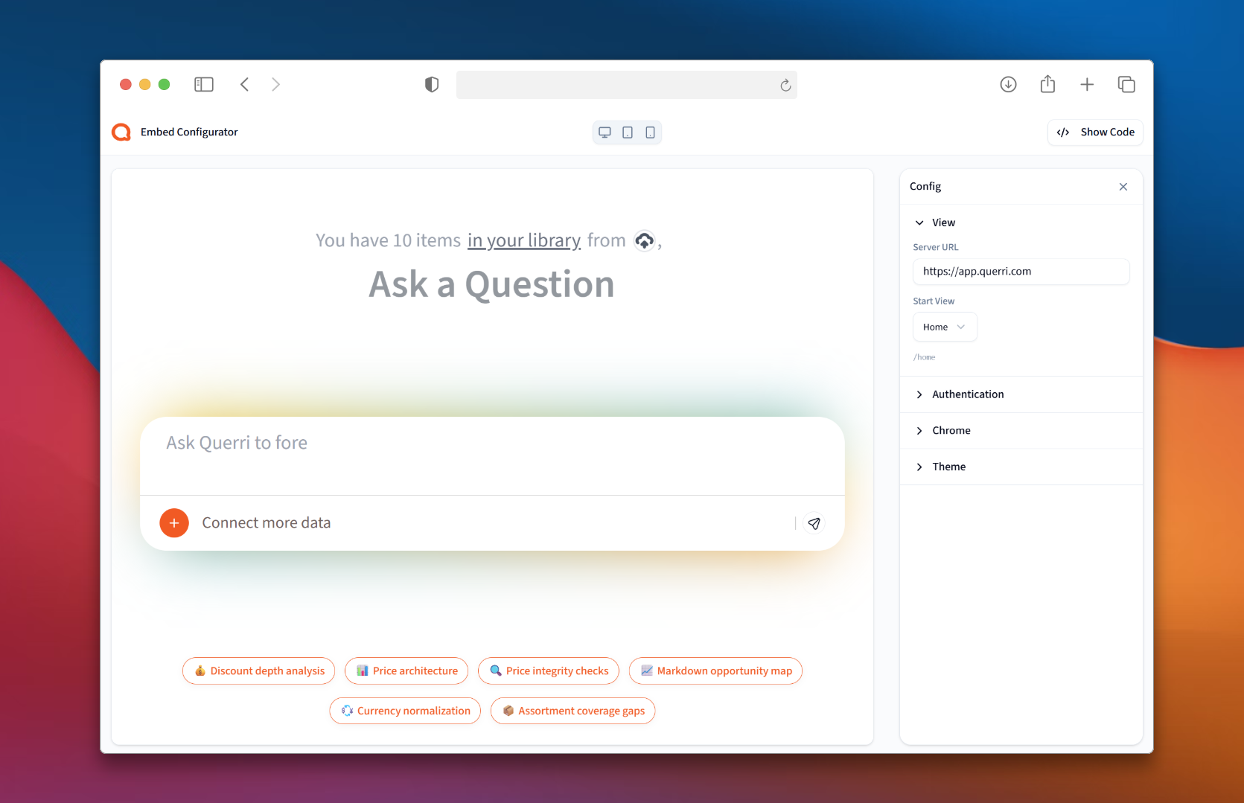Go back with the browser back arrow
The height and width of the screenshot is (803, 1244).
tap(244, 85)
